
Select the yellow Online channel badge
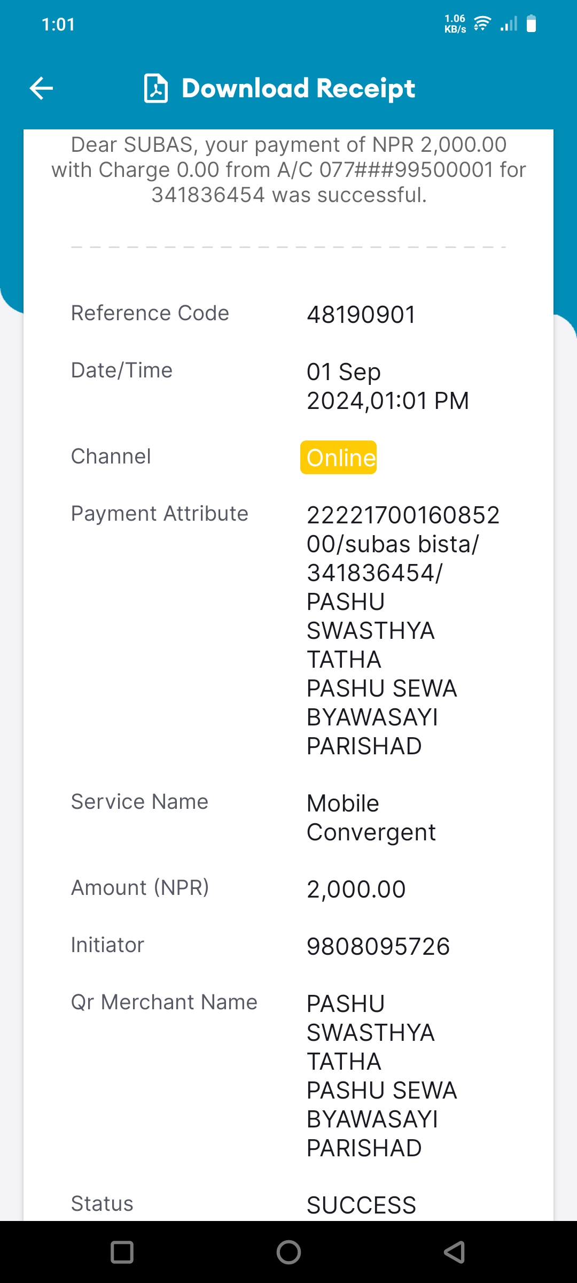(x=338, y=458)
